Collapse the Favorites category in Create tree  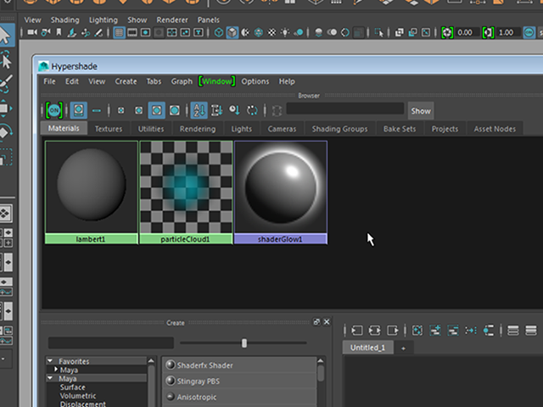click(50, 361)
